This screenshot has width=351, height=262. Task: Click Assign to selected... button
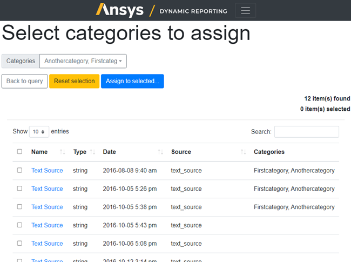(x=132, y=81)
